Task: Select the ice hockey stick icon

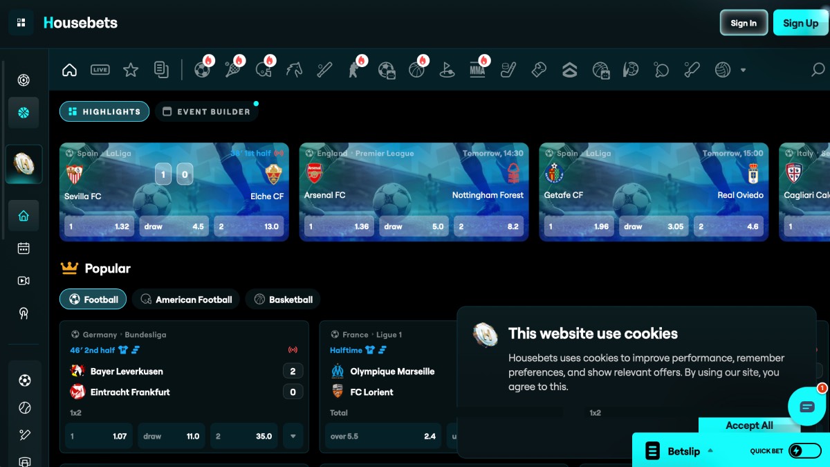Action: pyautogui.click(x=508, y=70)
